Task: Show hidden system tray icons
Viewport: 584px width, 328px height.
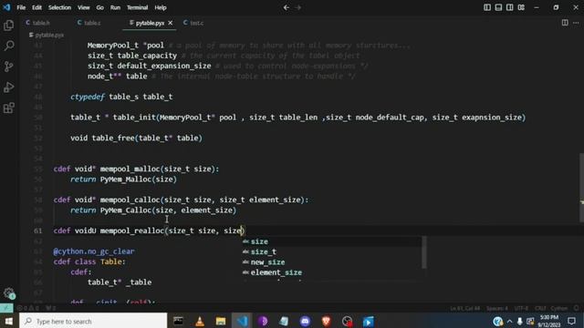Action: pos(509,321)
